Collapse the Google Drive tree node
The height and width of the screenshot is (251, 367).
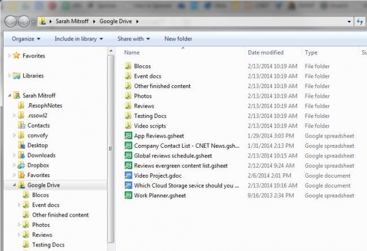pyautogui.click(x=14, y=185)
